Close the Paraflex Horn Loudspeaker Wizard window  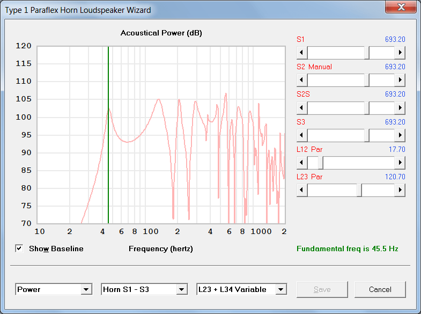[x=401, y=7]
